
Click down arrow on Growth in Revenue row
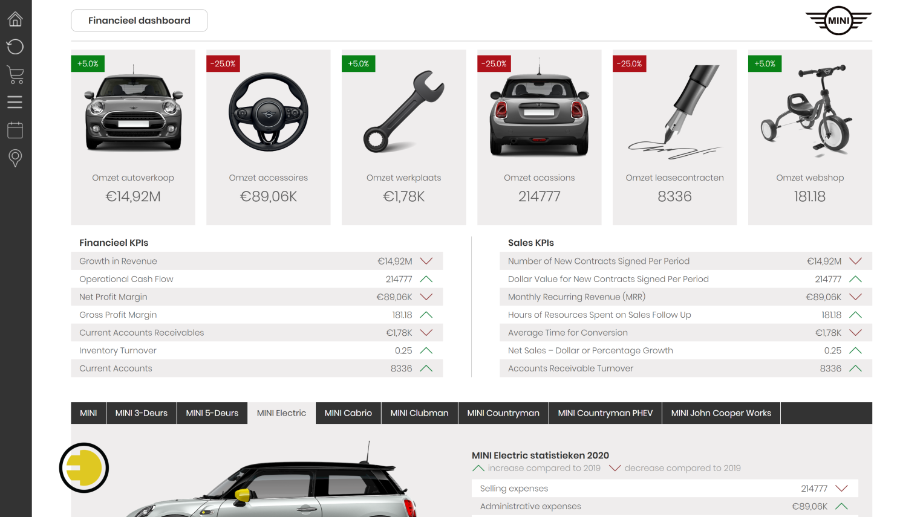coord(426,261)
